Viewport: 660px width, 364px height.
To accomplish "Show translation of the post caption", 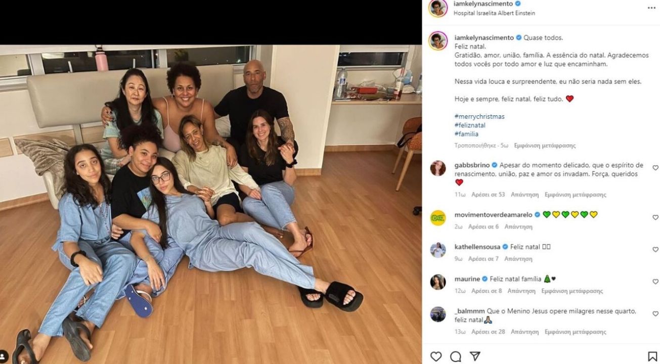I will 545,146.
